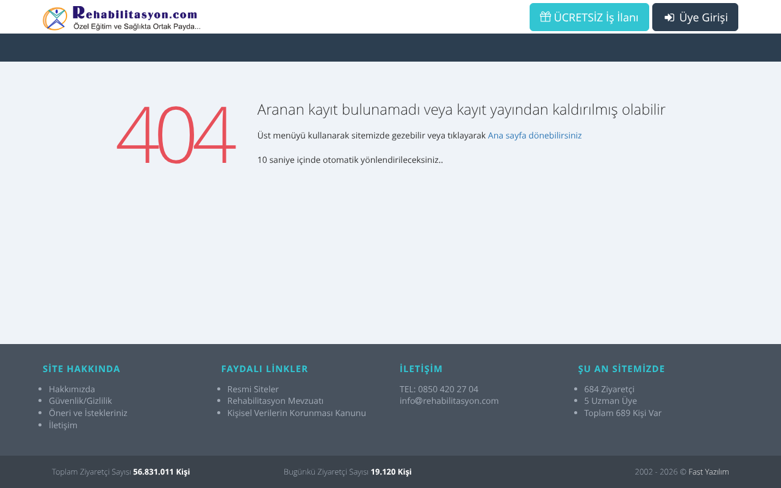Click the Toplam 689 Kişi Var entry

pos(623,413)
